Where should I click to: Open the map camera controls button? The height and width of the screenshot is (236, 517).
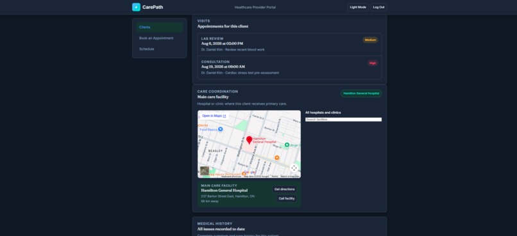coord(294,168)
